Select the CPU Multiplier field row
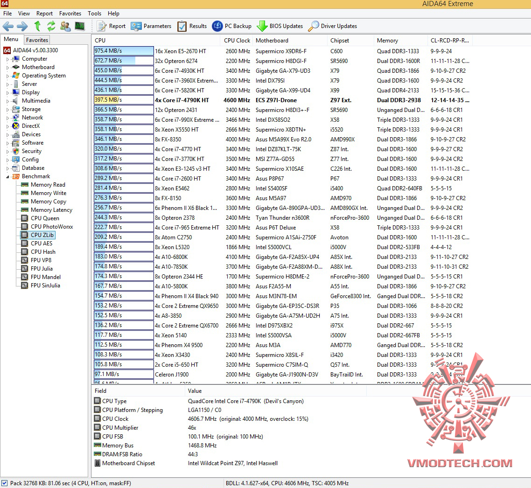531x488 pixels. click(x=230, y=428)
